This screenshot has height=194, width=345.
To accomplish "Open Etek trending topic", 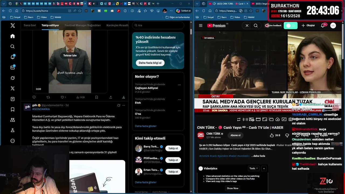I will tap(138, 103).
